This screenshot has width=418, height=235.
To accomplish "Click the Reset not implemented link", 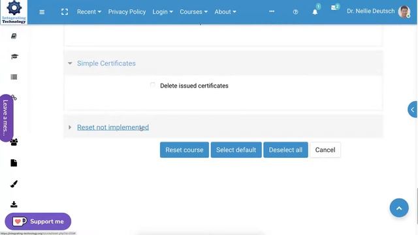I will click(x=113, y=127).
